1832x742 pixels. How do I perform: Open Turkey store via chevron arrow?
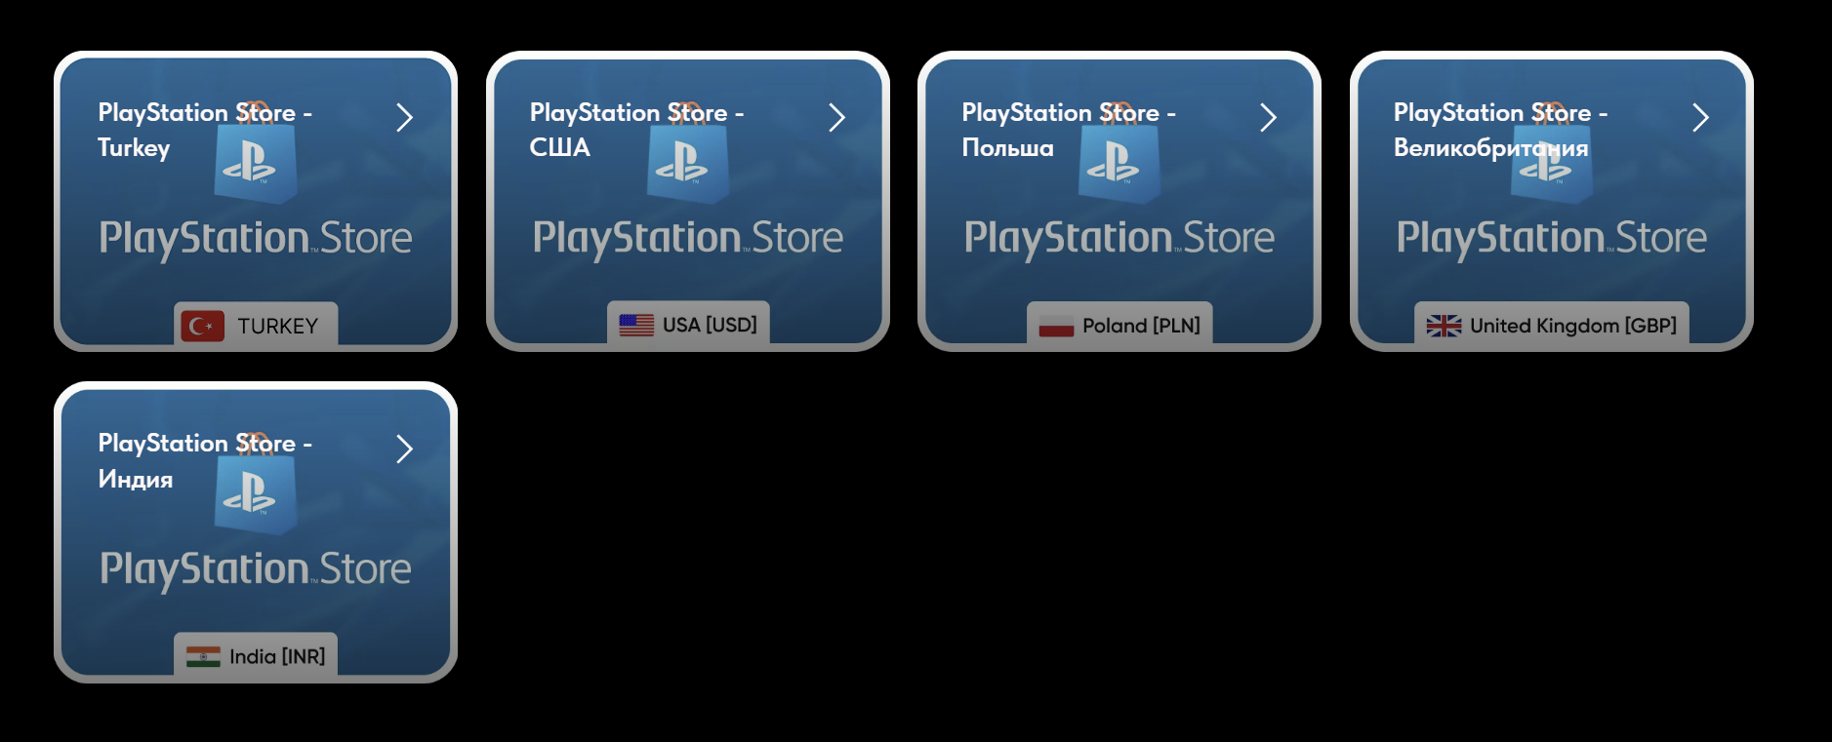pos(404,118)
